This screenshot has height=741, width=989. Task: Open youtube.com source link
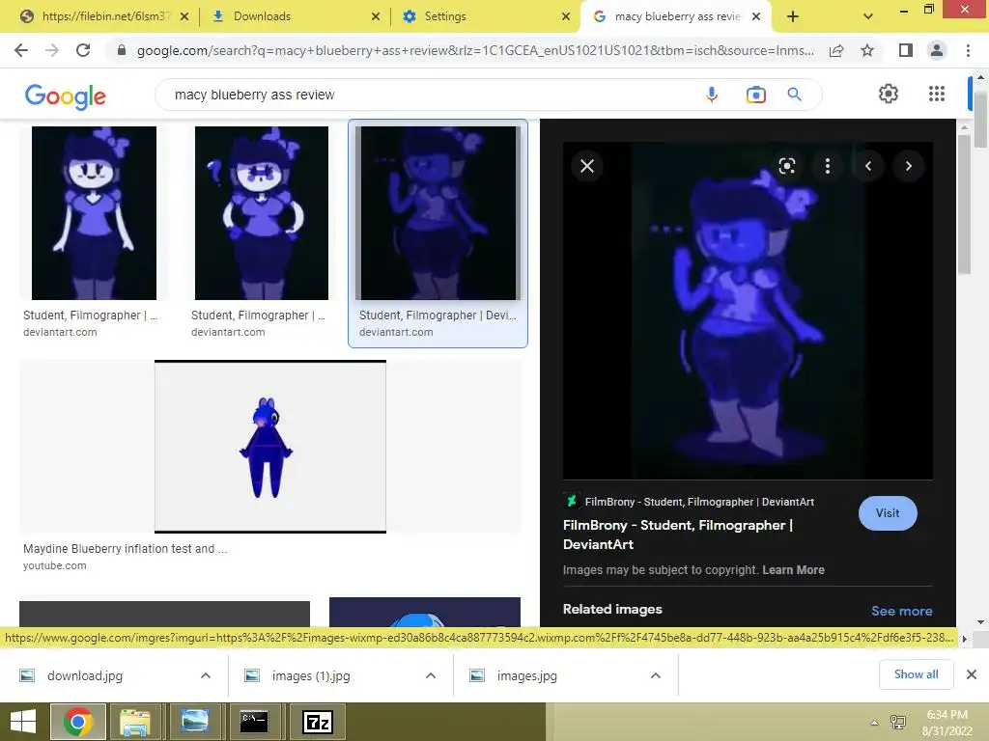tap(55, 565)
